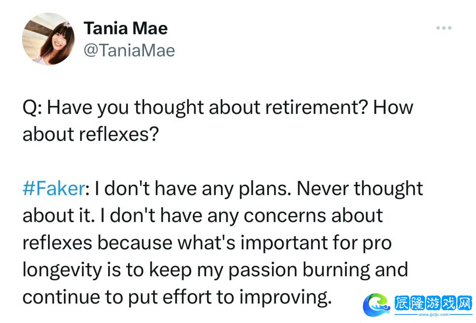Viewport: 476px width, 323px height.
Task: Click Tania Mae's profile avatar
Action: [48, 39]
